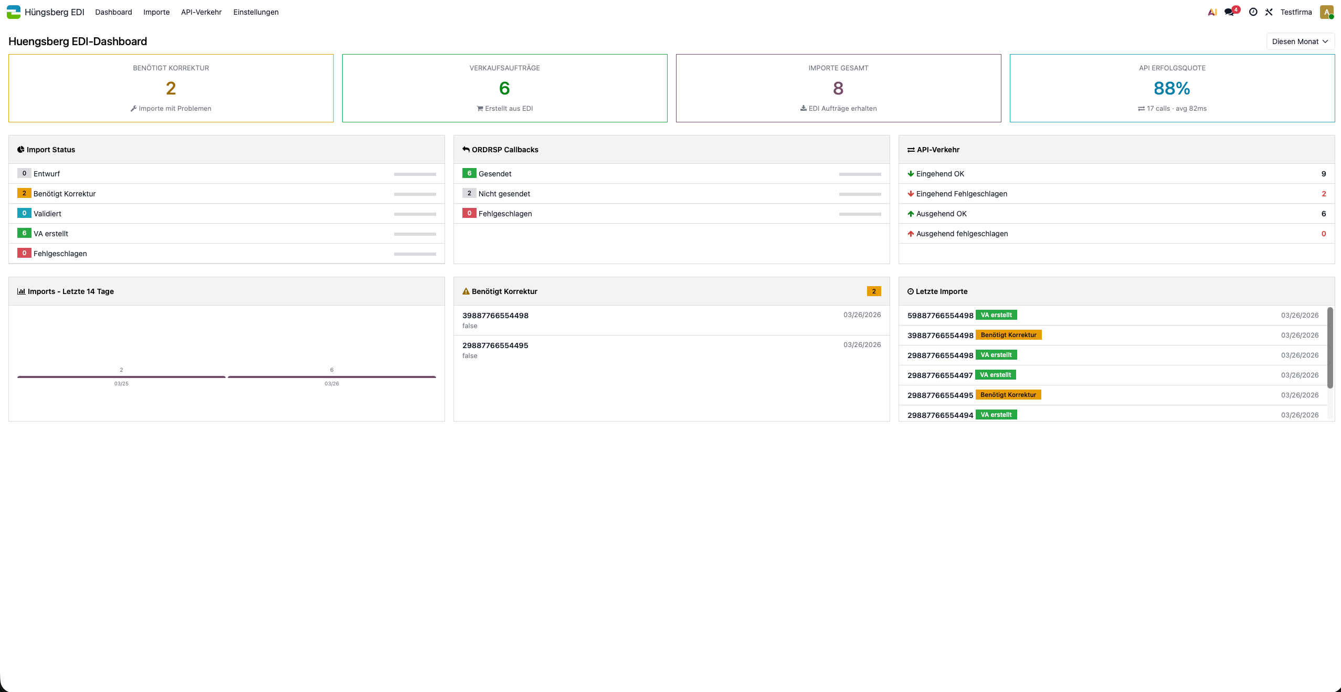Click the developer tools wrench icon

point(1269,12)
